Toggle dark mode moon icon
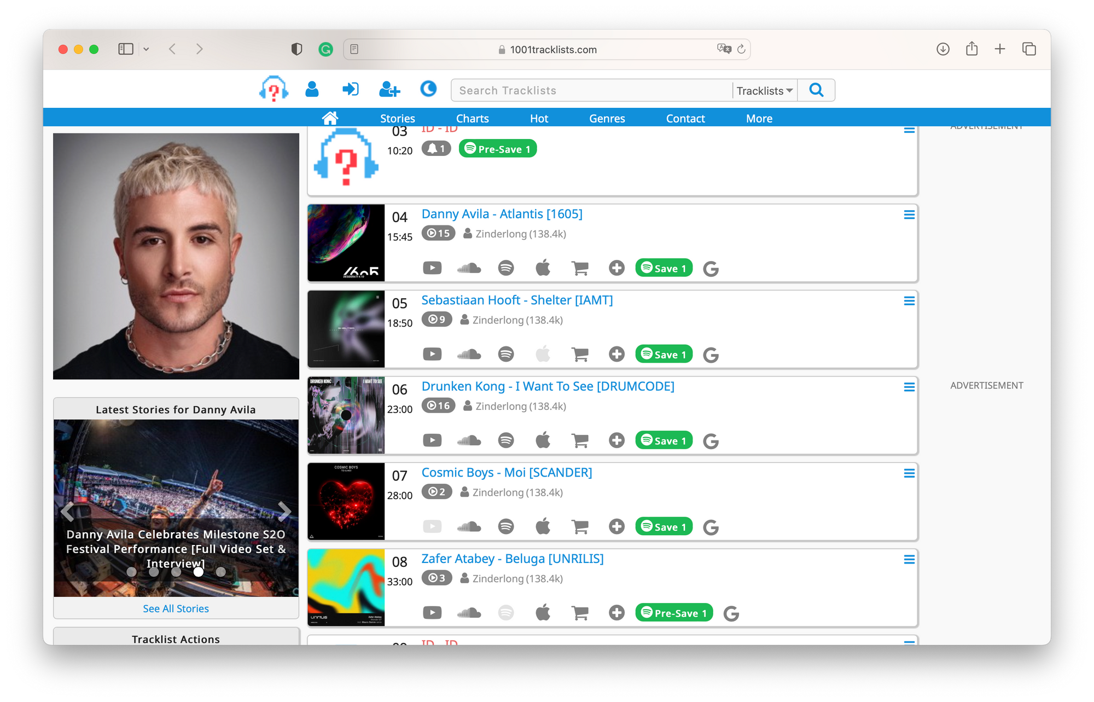 [x=428, y=89]
